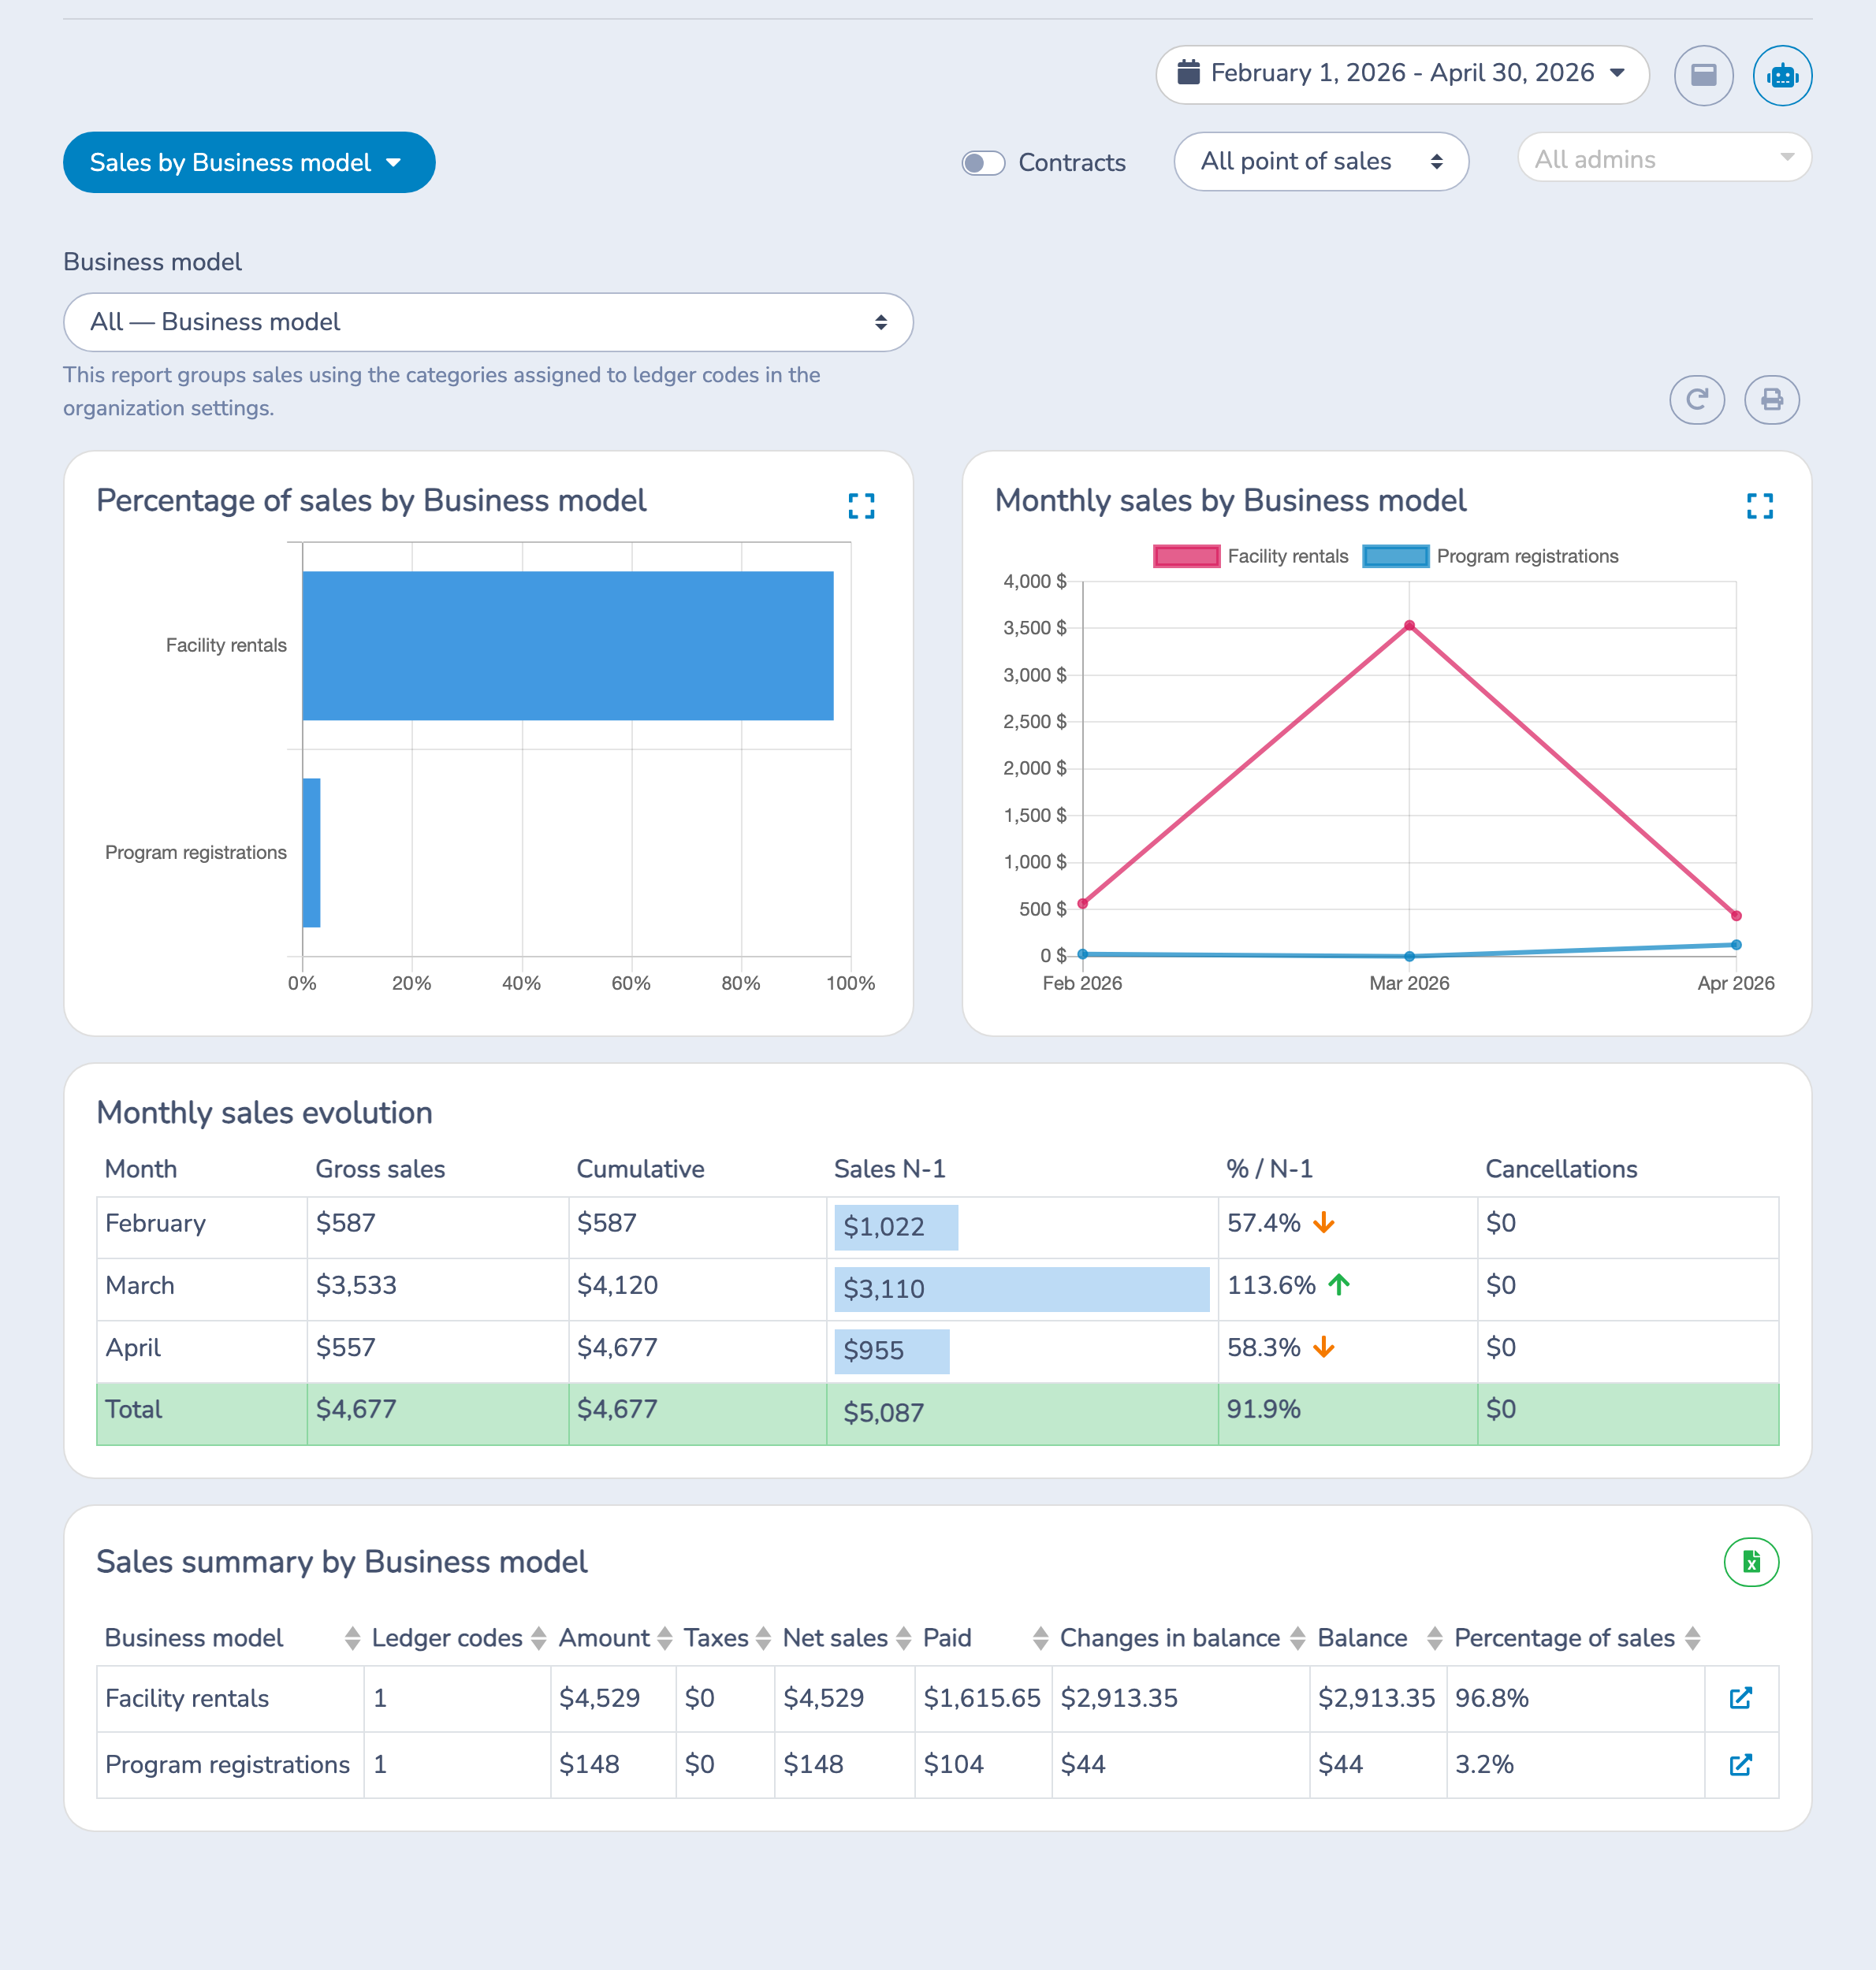Open the All admins dropdown

click(1663, 158)
